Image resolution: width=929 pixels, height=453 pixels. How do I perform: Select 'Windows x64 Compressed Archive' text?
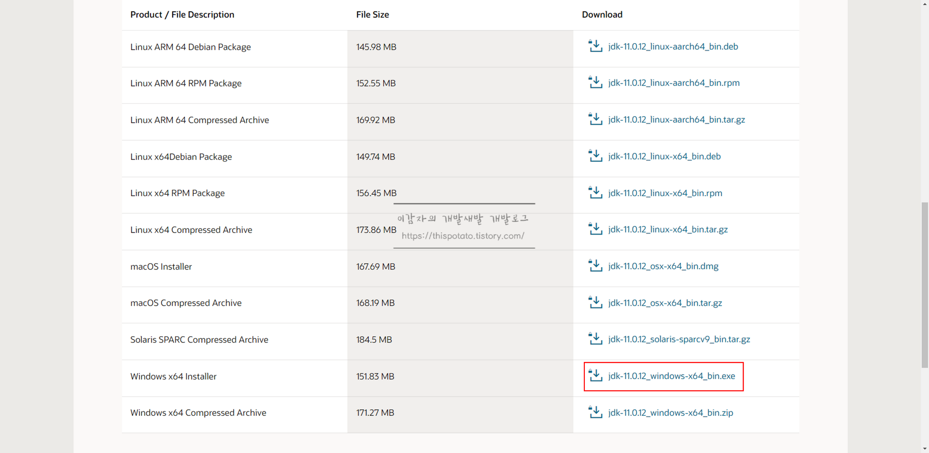pyautogui.click(x=198, y=413)
